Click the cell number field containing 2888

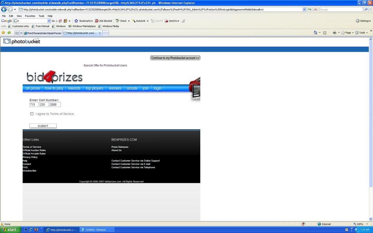tap(55, 104)
